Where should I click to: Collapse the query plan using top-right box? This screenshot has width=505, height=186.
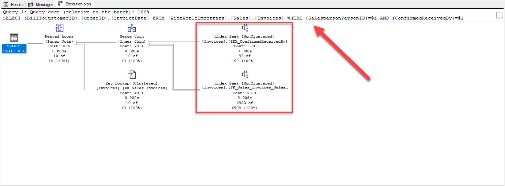click(x=499, y=15)
